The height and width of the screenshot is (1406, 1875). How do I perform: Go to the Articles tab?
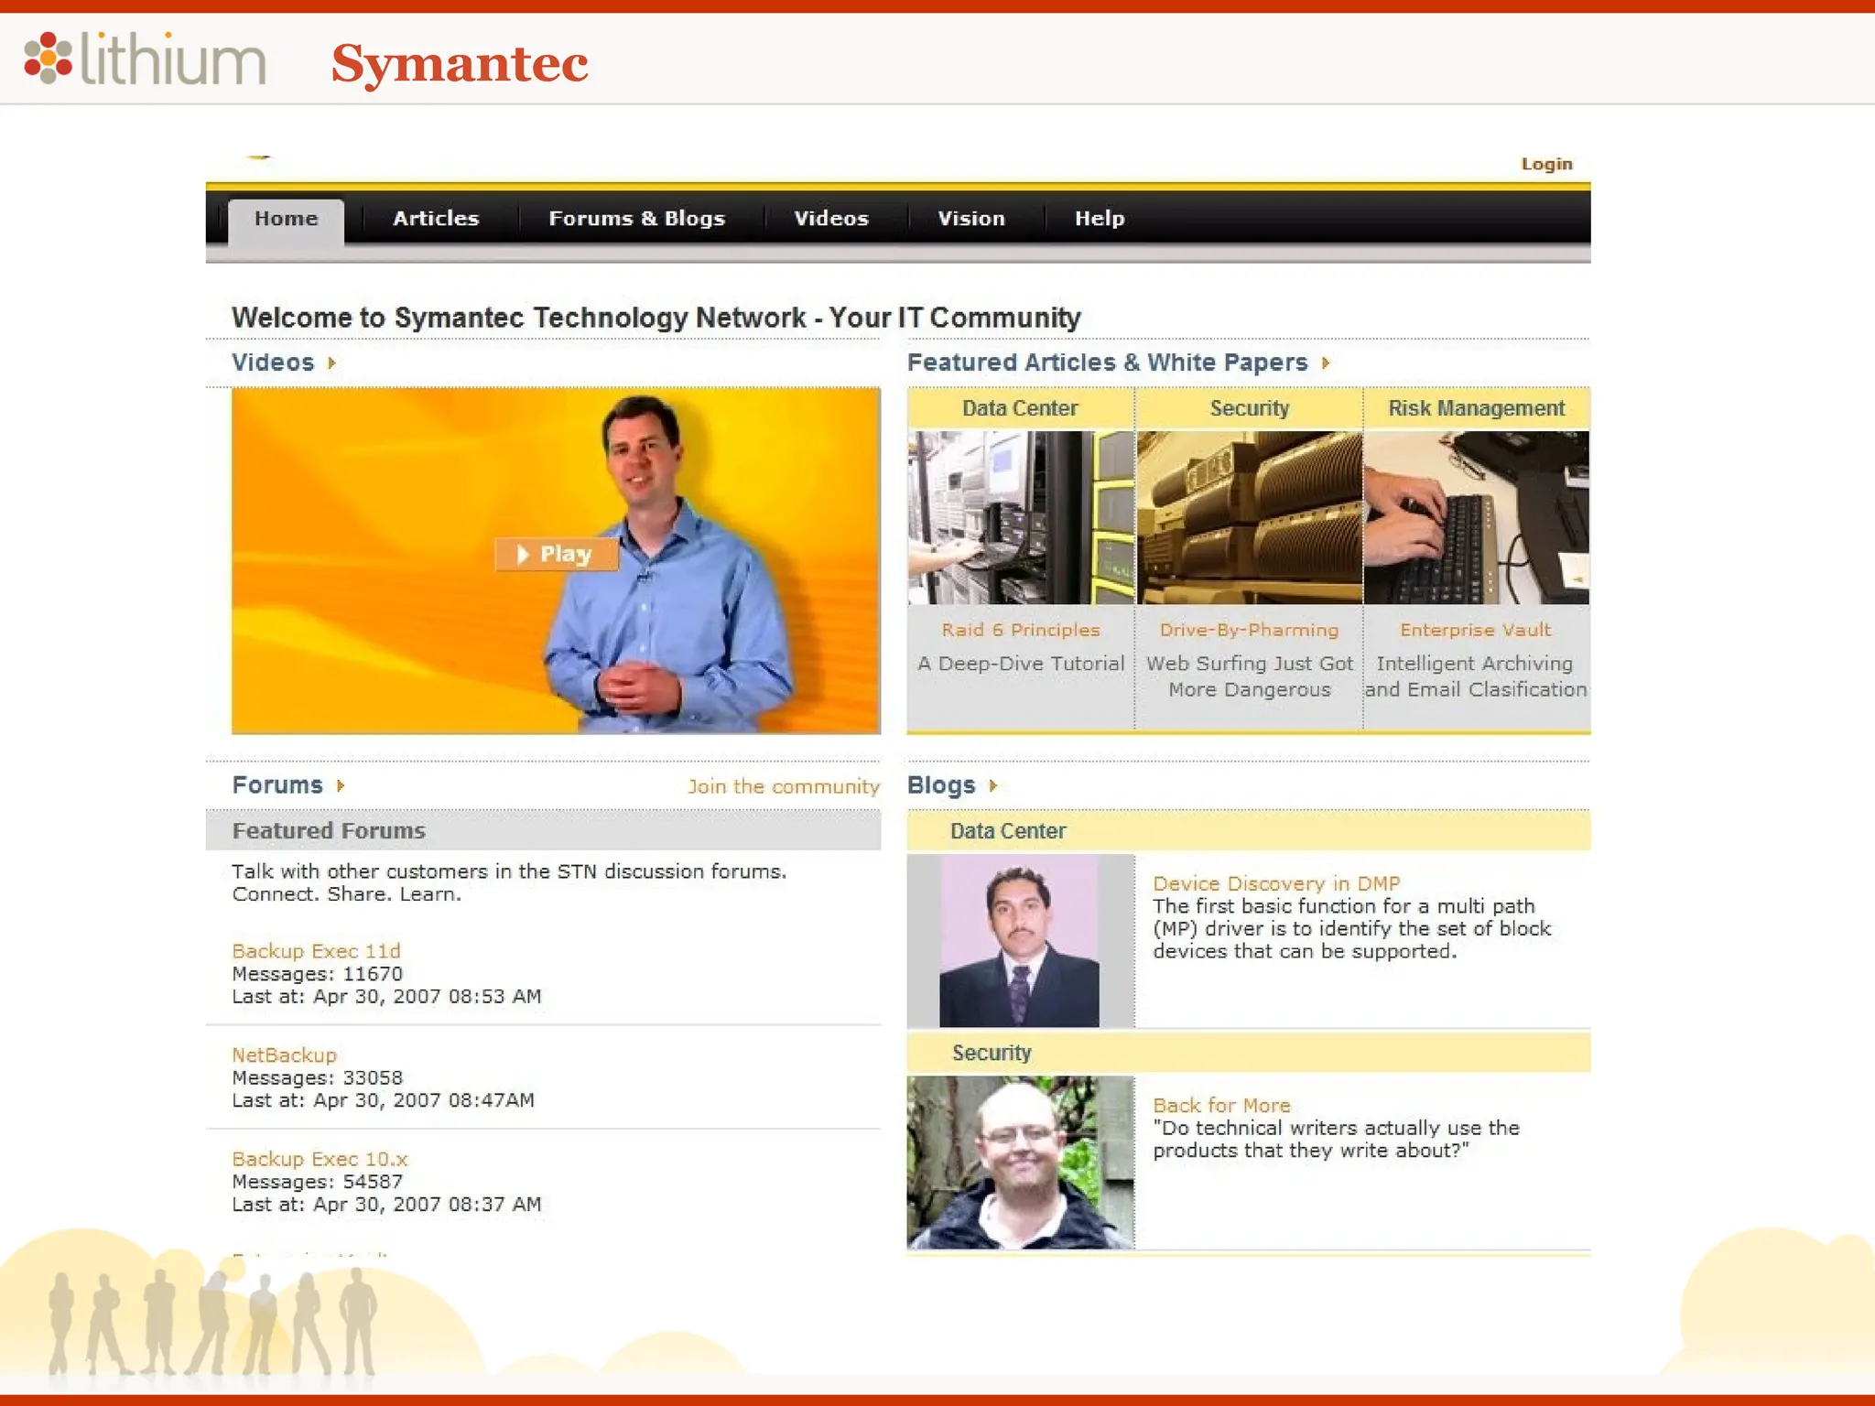point(436,219)
